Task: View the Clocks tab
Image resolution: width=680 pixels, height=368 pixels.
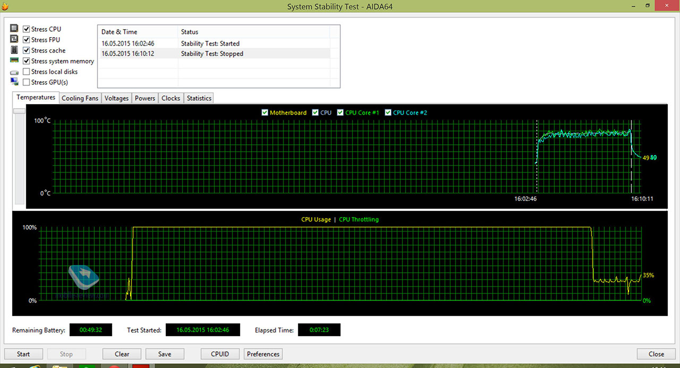Action: (171, 98)
